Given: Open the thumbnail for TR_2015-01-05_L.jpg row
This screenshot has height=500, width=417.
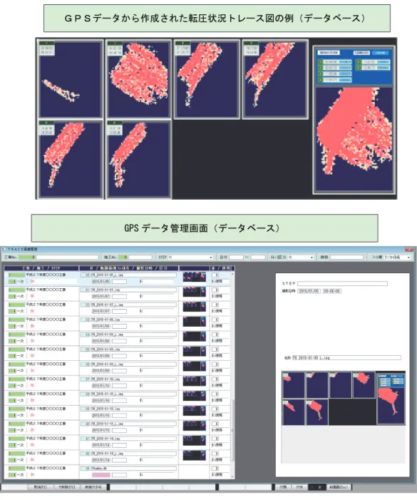Looking at the screenshot, I should tap(195, 277).
